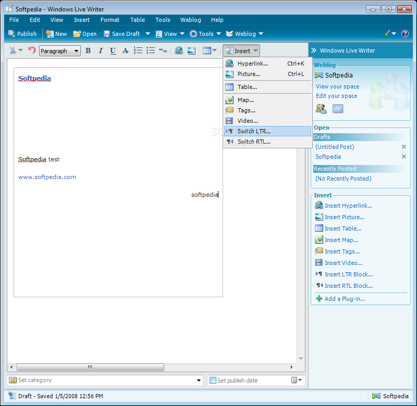Open the Set category dropdown
This screenshot has width=417, height=406.
pyautogui.click(x=199, y=380)
